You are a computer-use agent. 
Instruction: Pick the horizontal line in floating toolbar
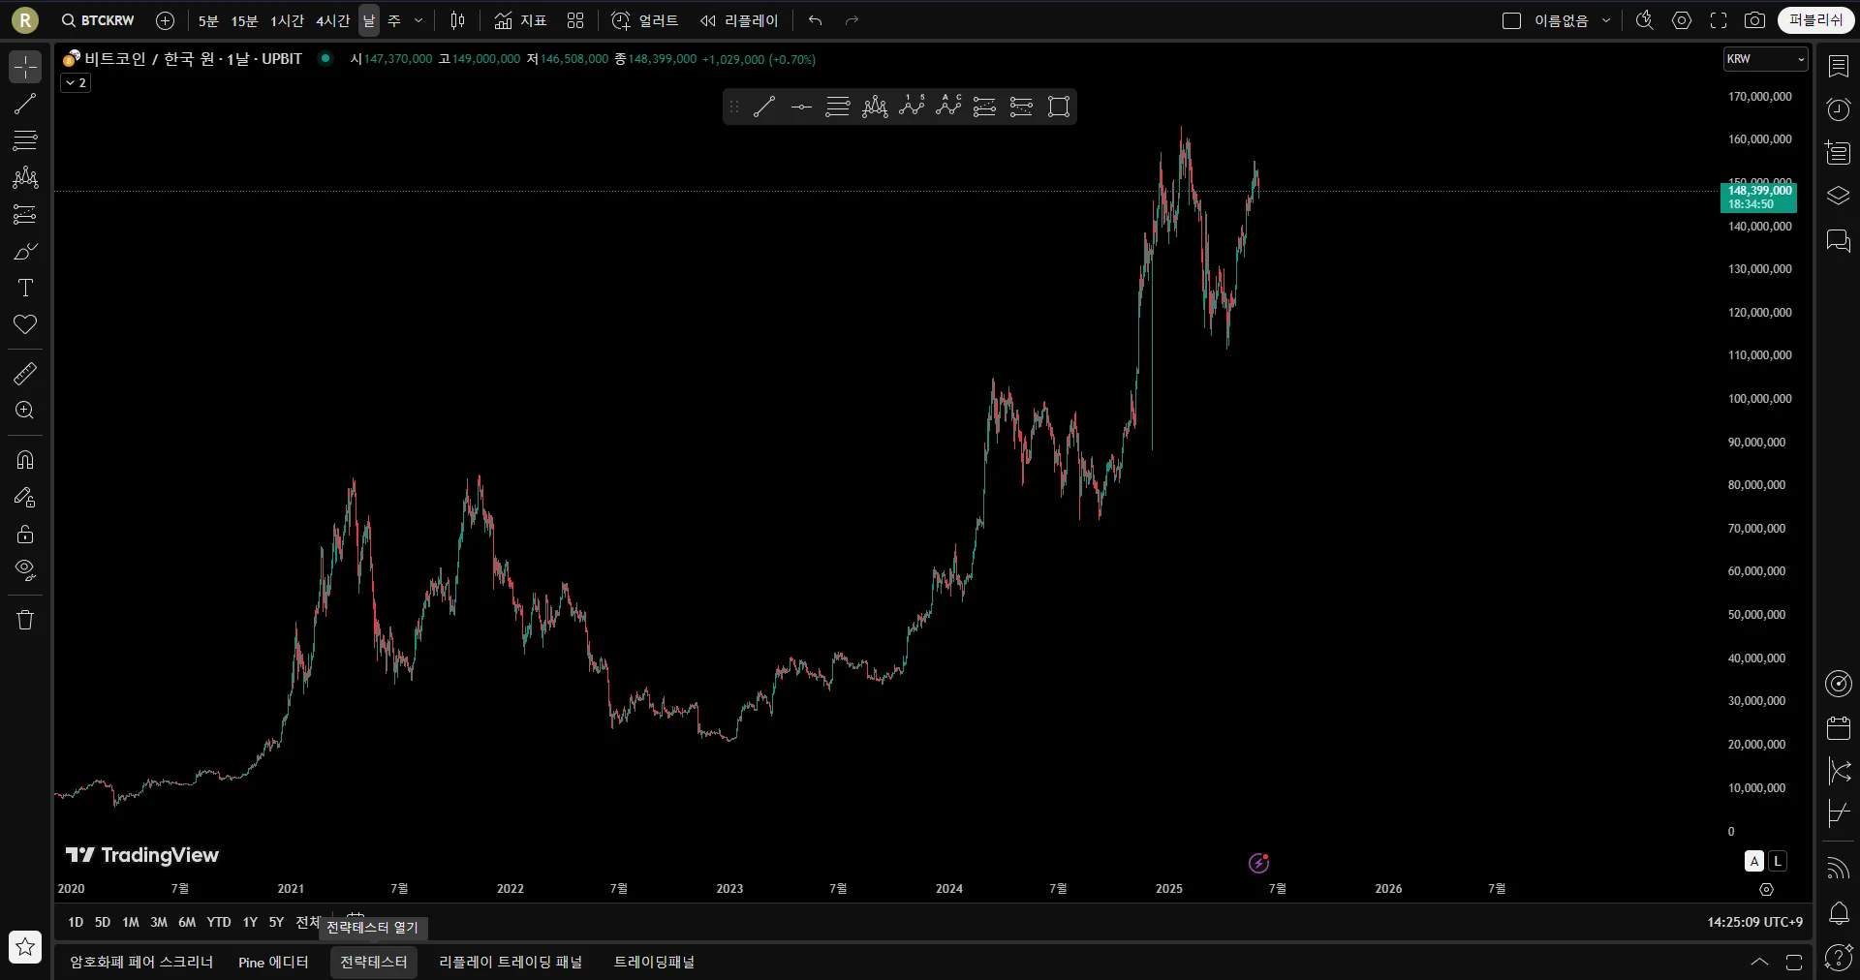[x=801, y=107]
